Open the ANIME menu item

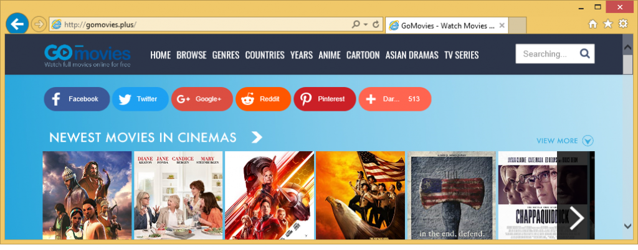point(330,55)
